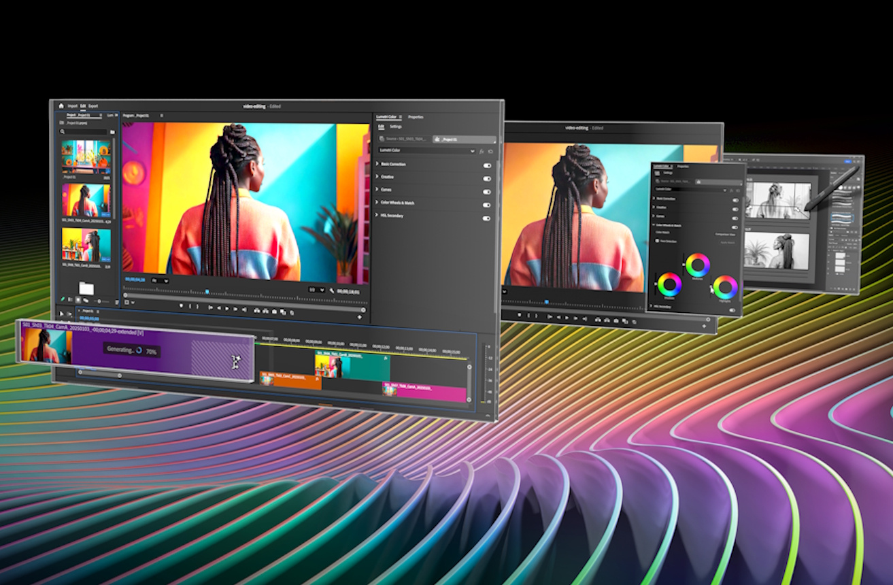The height and width of the screenshot is (585, 893).
Task: Select the fx badge next to Lumetri Color
Action: click(482, 151)
